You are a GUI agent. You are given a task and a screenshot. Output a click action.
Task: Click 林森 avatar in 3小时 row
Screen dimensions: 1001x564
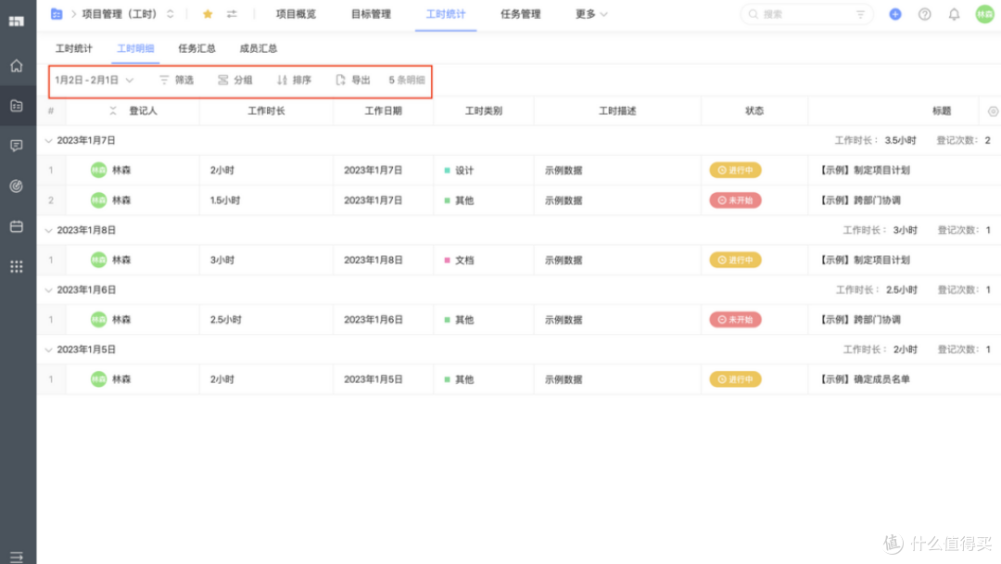(x=98, y=260)
